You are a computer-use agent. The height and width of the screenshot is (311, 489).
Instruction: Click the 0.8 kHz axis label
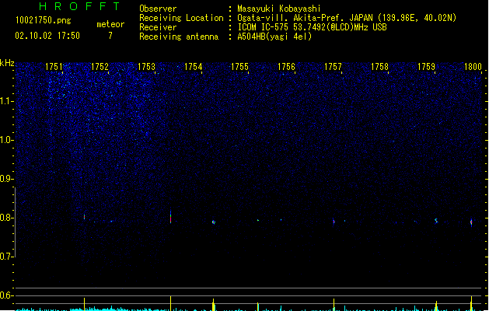[6, 218]
